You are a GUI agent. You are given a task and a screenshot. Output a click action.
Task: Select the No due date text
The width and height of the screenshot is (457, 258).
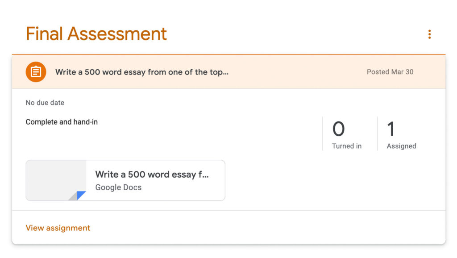click(45, 102)
